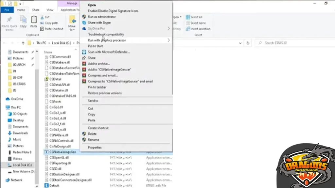The image size is (335, 188).
Task: Click Invert selection in the ribbon
Action: [200, 29]
